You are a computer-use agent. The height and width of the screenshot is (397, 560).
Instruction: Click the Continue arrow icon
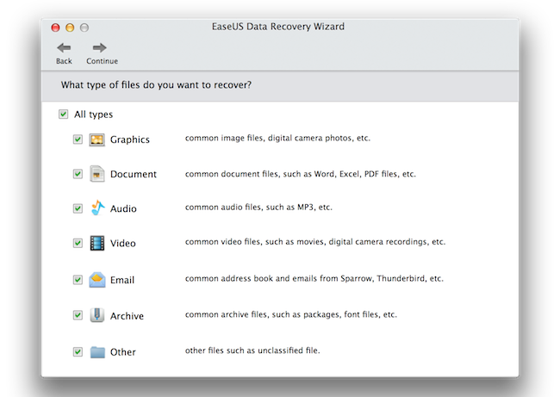[101, 48]
